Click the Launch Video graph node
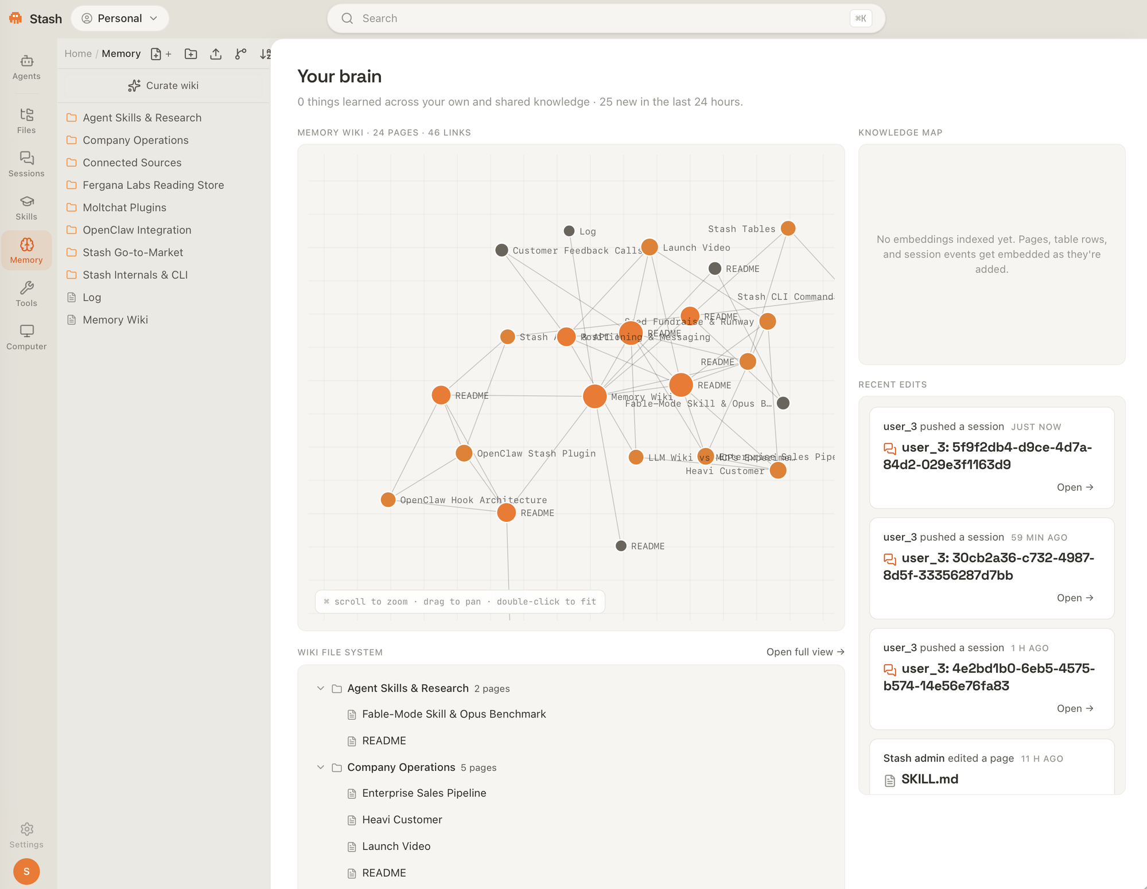 coord(649,247)
